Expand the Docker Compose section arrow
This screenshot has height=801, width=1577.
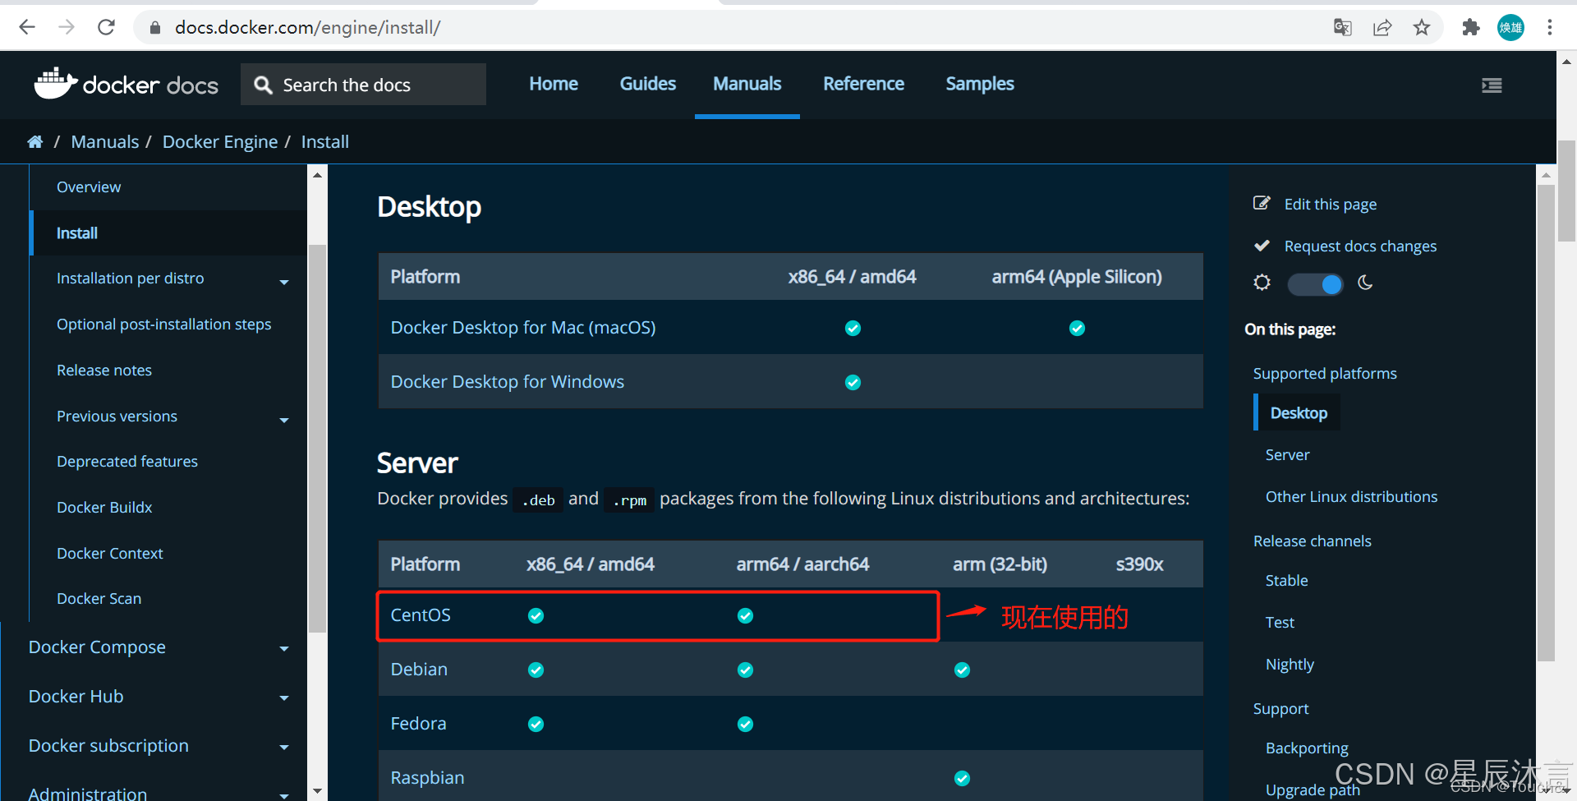[x=284, y=649]
